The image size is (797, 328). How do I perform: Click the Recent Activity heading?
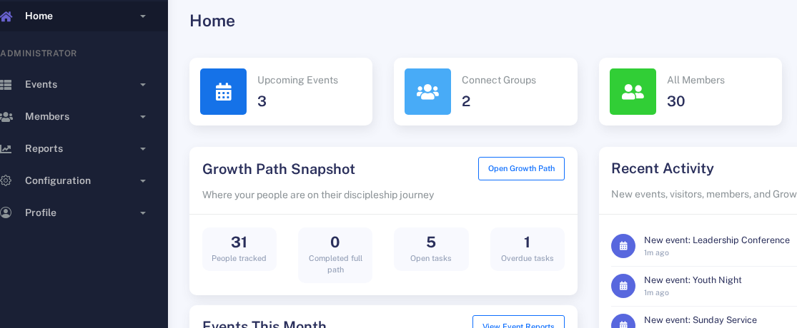coord(663,168)
